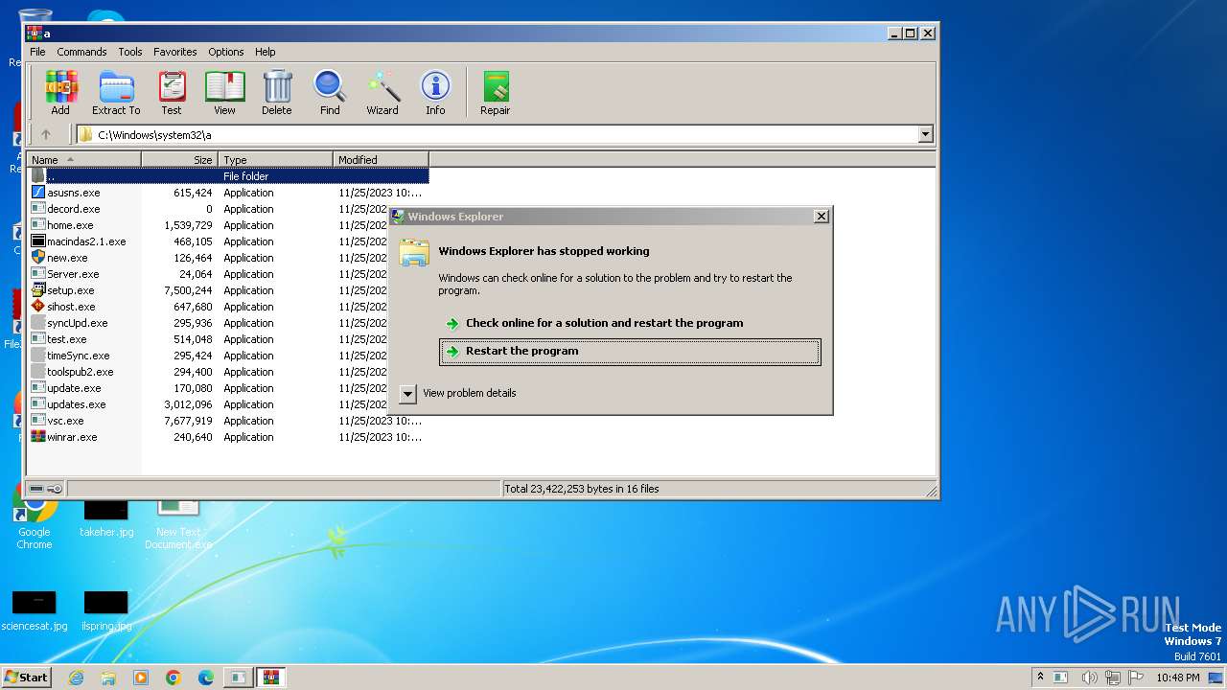Click Restart the program
This screenshot has height=690, width=1227.
coord(630,352)
